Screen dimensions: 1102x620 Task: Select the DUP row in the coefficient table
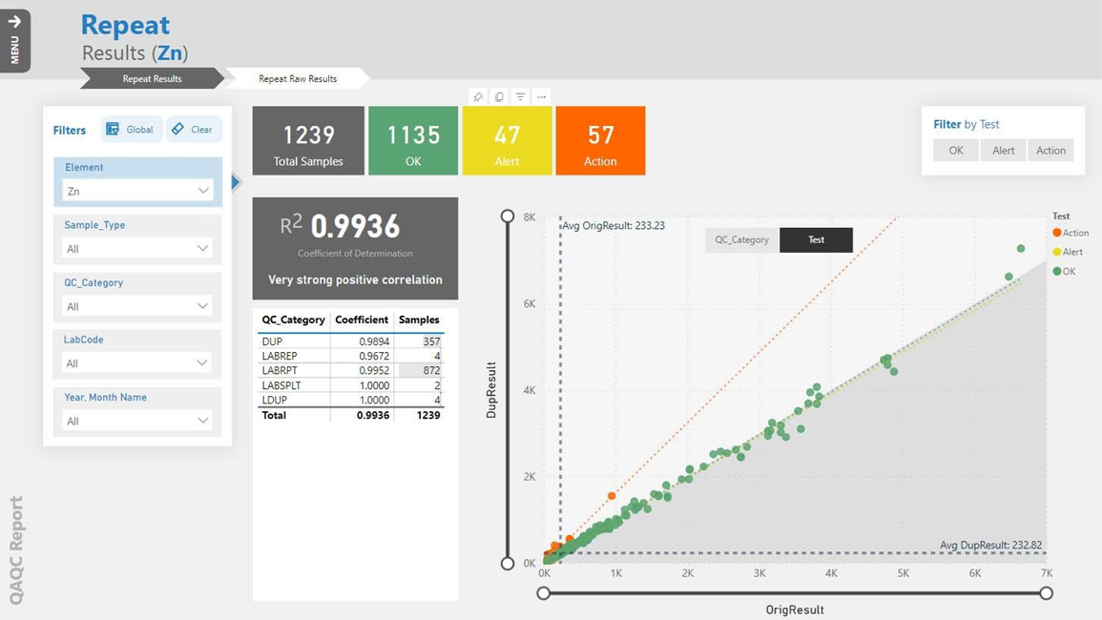[343, 341]
